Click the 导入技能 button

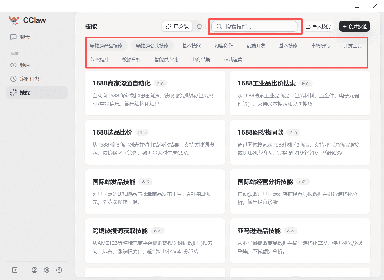pyautogui.click(x=319, y=26)
